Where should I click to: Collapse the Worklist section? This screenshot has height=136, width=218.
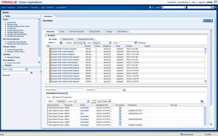[x=46, y=35]
